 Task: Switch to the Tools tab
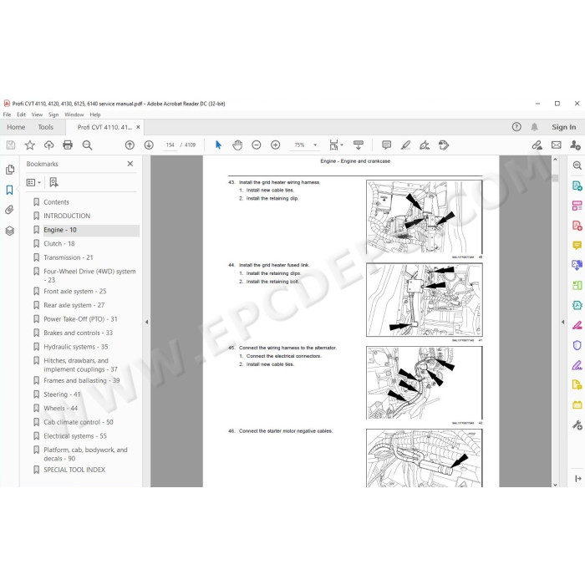(45, 127)
